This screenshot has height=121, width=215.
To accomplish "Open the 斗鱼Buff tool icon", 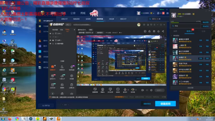I will 62,77.
